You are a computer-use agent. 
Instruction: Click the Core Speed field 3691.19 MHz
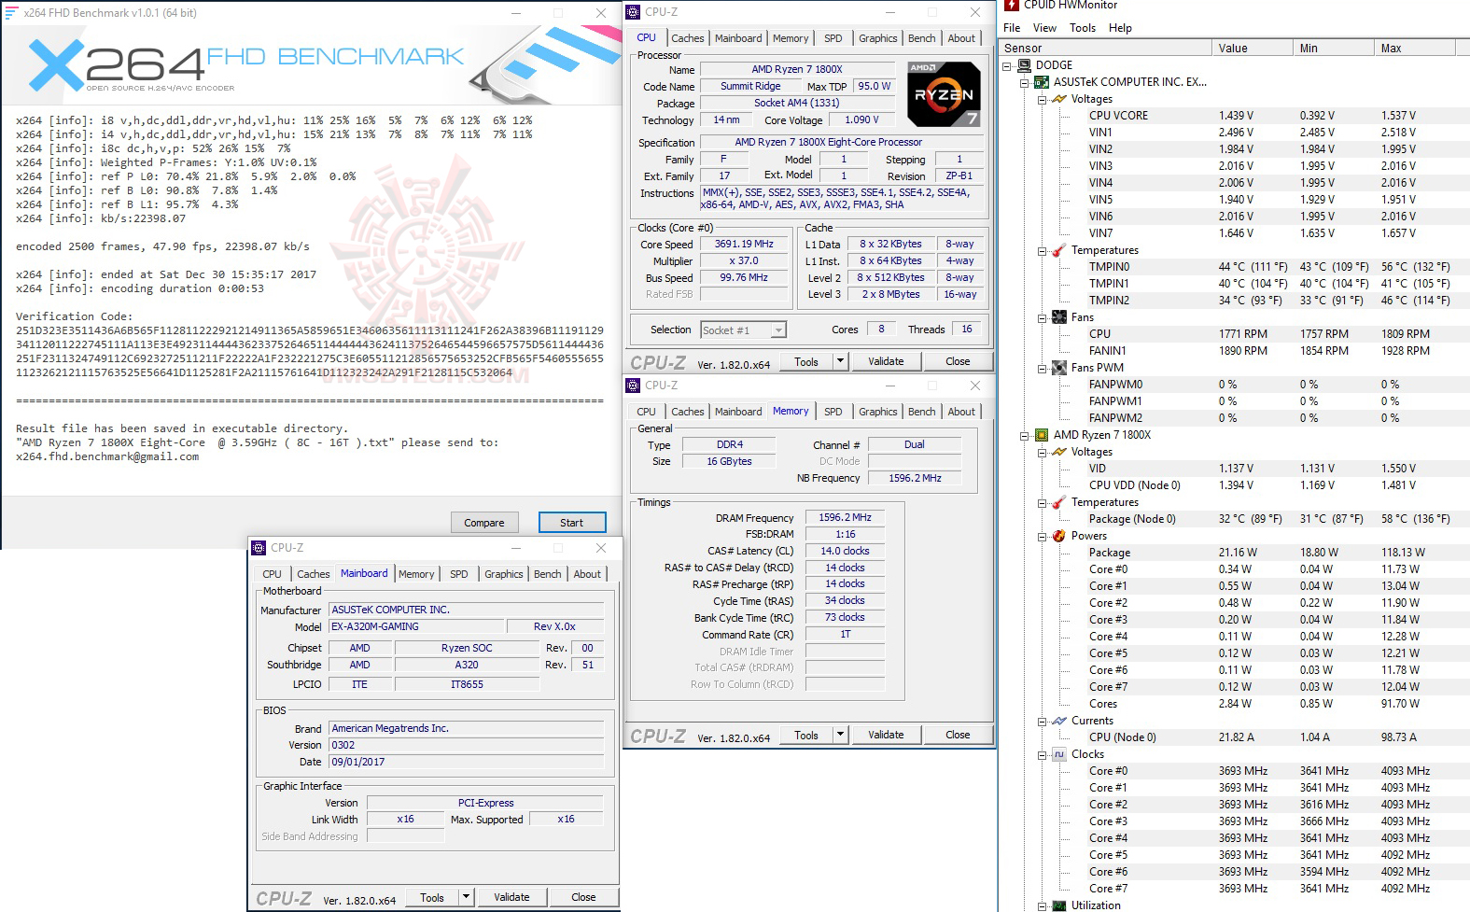point(744,245)
